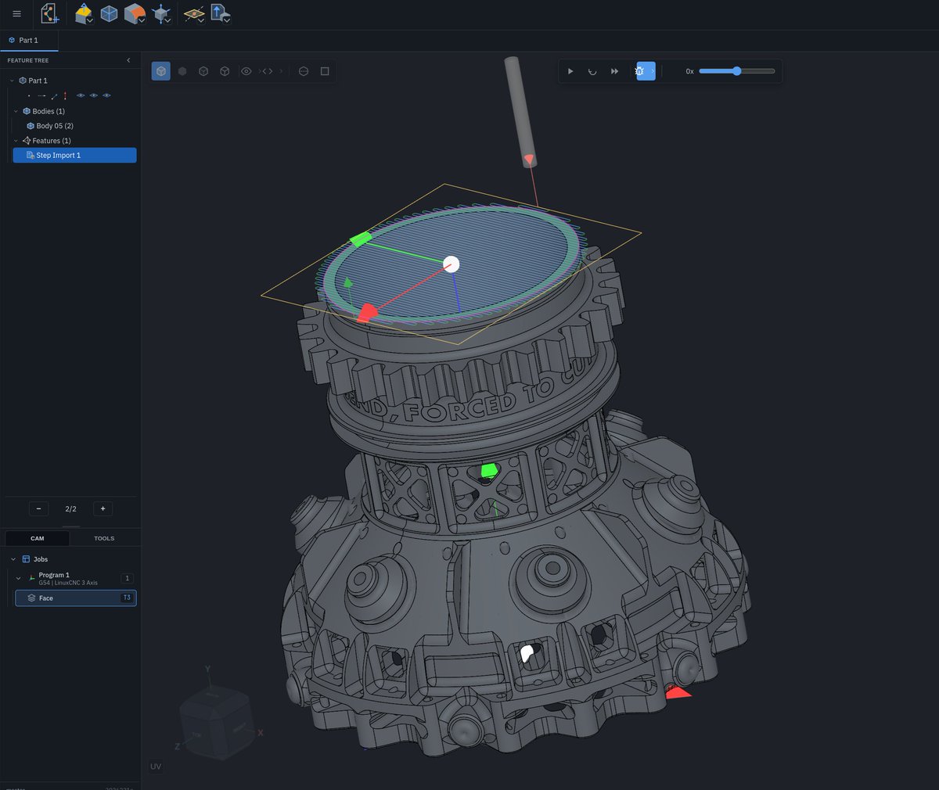Image resolution: width=939 pixels, height=790 pixels.
Task: Click the UV label button
Action: click(156, 767)
